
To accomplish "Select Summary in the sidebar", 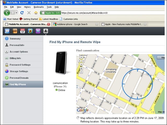I will click(x=23, y=39).
